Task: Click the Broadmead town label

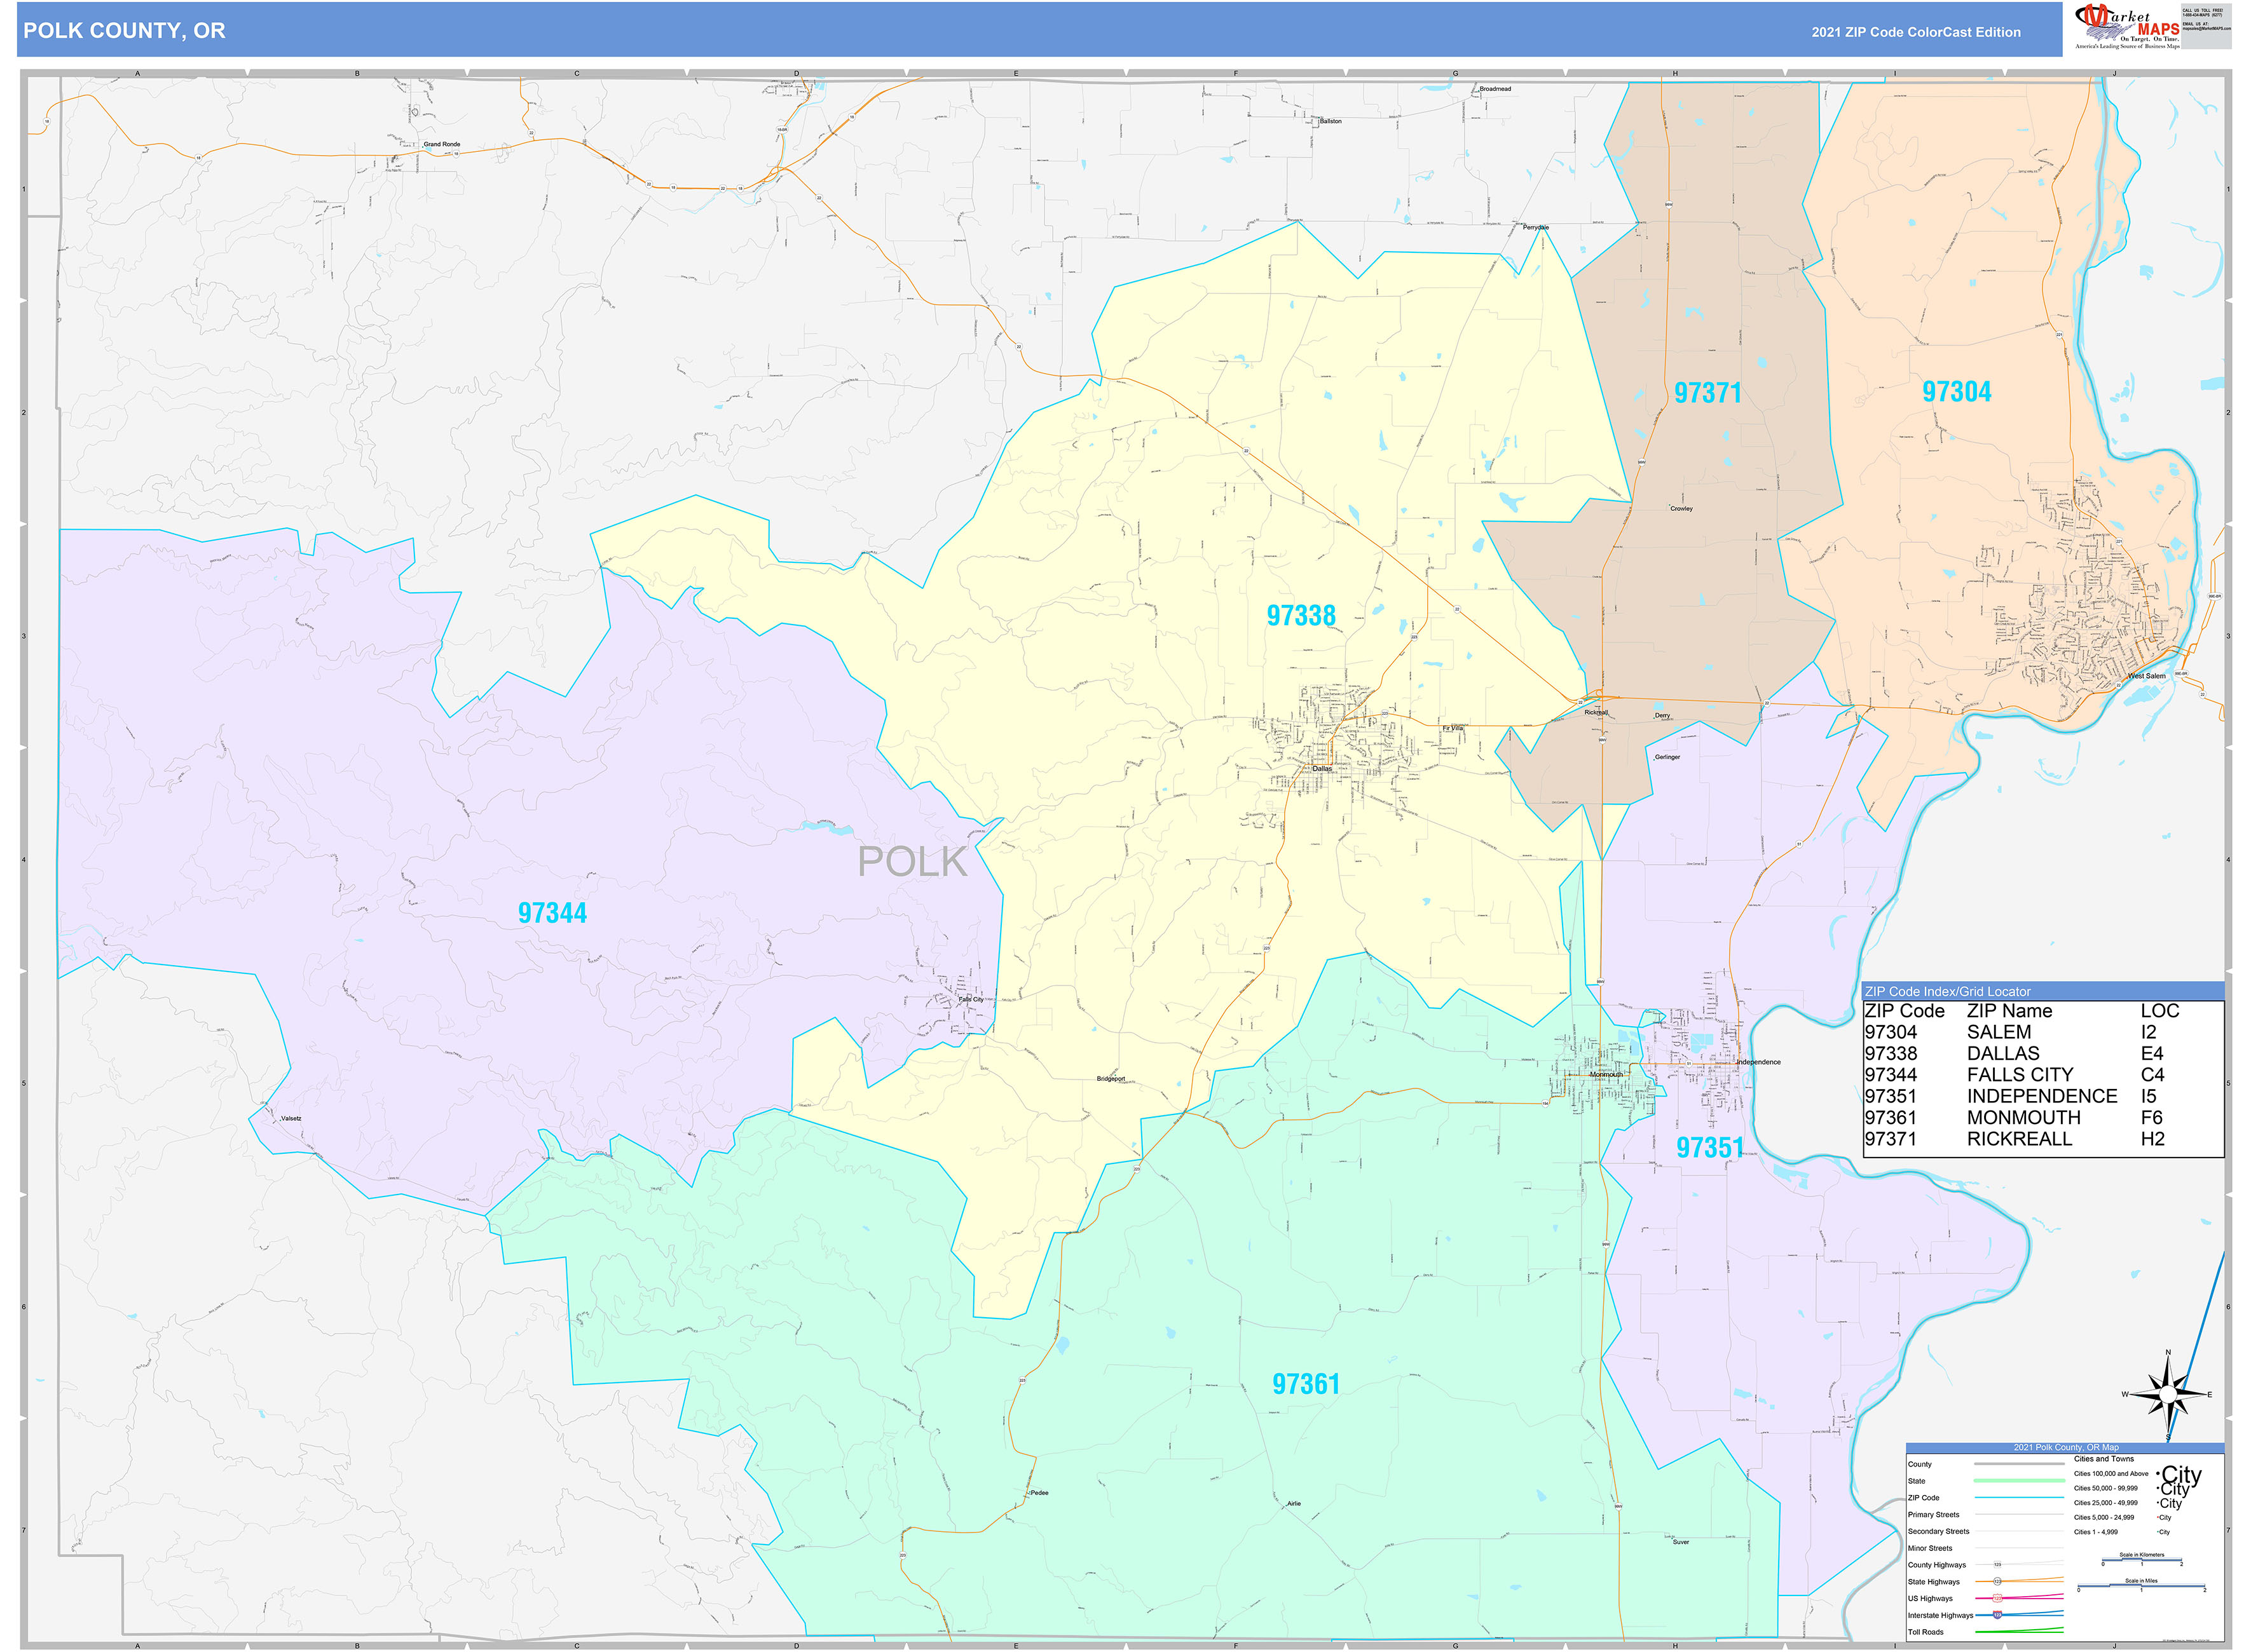Action: coord(1496,89)
